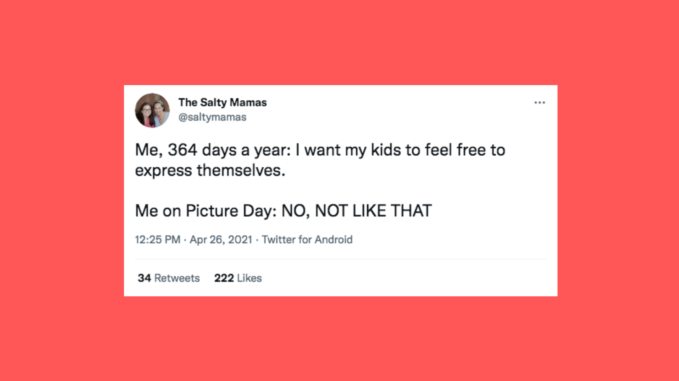Click the tweet's first line about 364 days
The height and width of the screenshot is (381, 679).
coord(320,150)
